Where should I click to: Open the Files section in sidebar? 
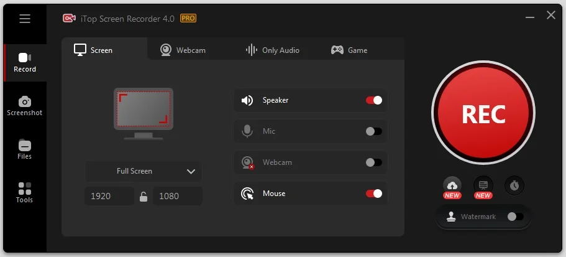(x=25, y=149)
